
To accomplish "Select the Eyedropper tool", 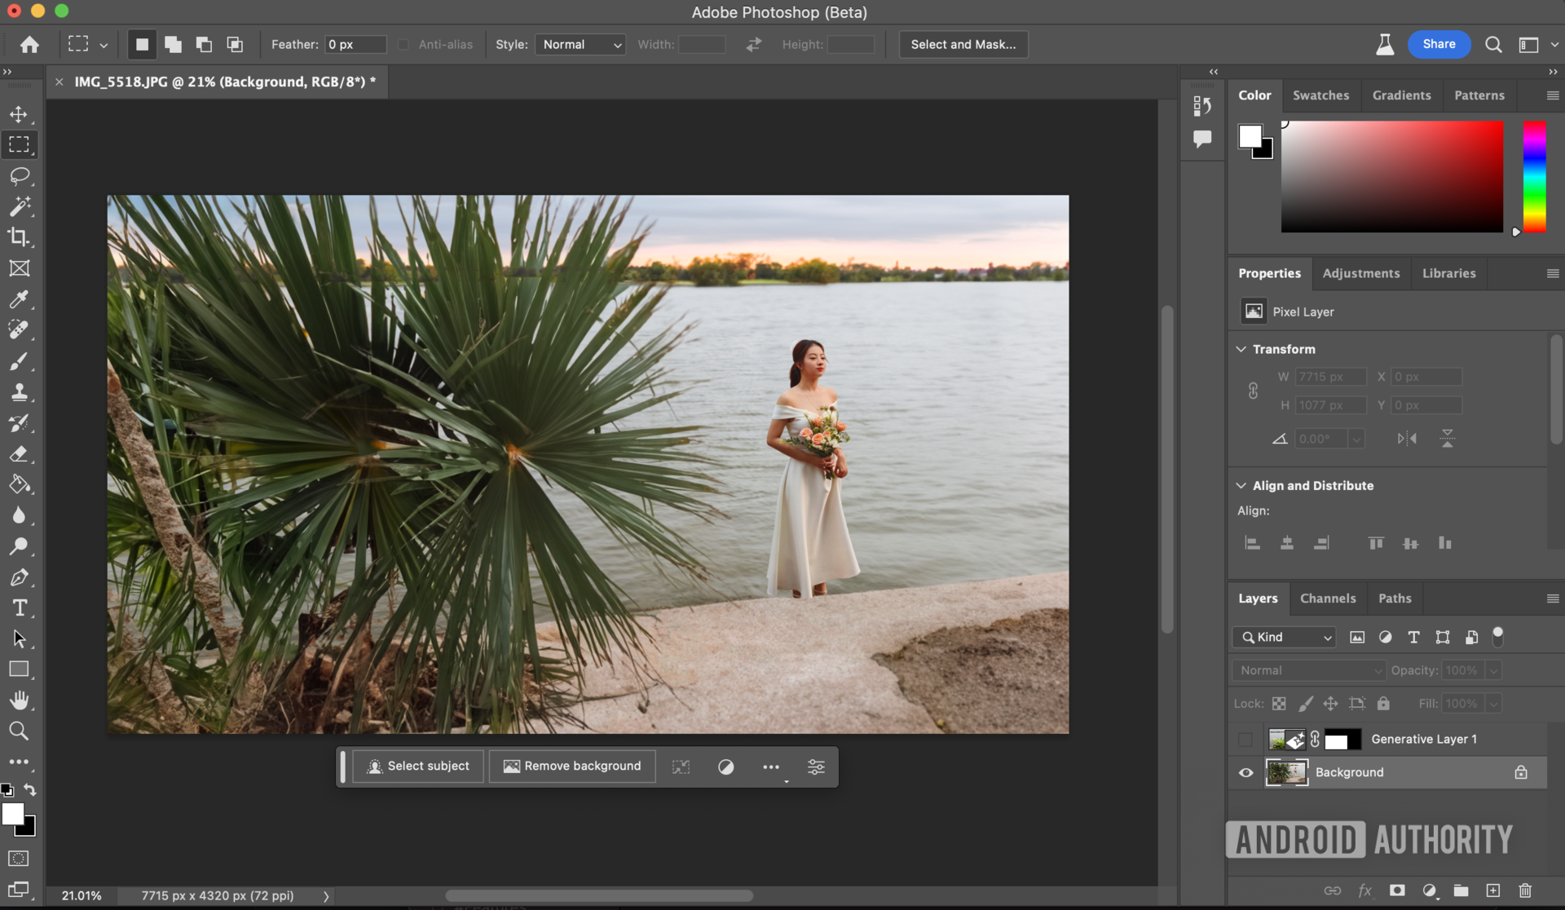I will tap(19, 299).
